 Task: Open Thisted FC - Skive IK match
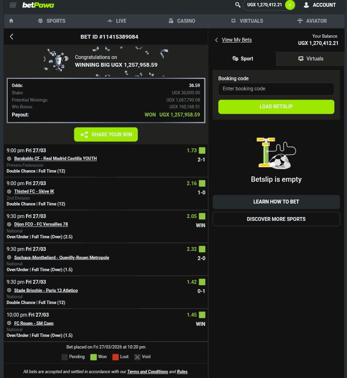click(34, 191)
